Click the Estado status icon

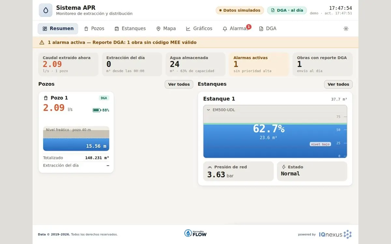pyautogui.click(x=284, y=167)
